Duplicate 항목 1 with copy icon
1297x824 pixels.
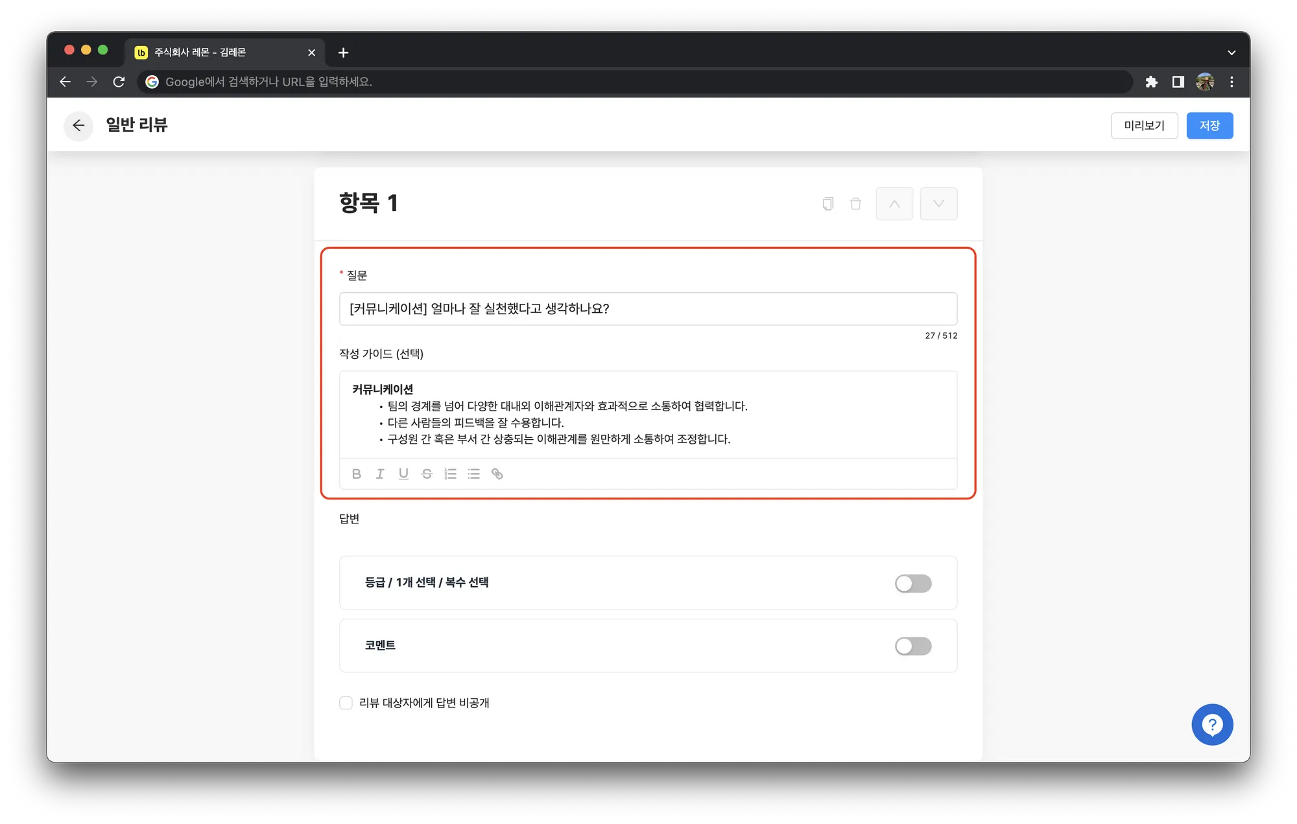click(x=828, y=204)
